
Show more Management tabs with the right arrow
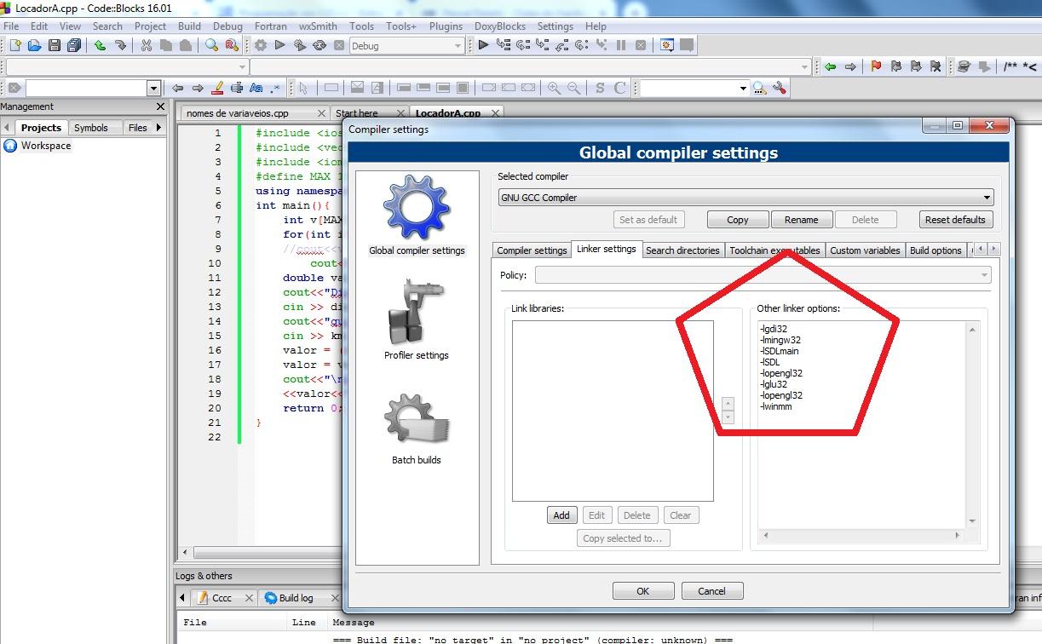coord(158,128)
